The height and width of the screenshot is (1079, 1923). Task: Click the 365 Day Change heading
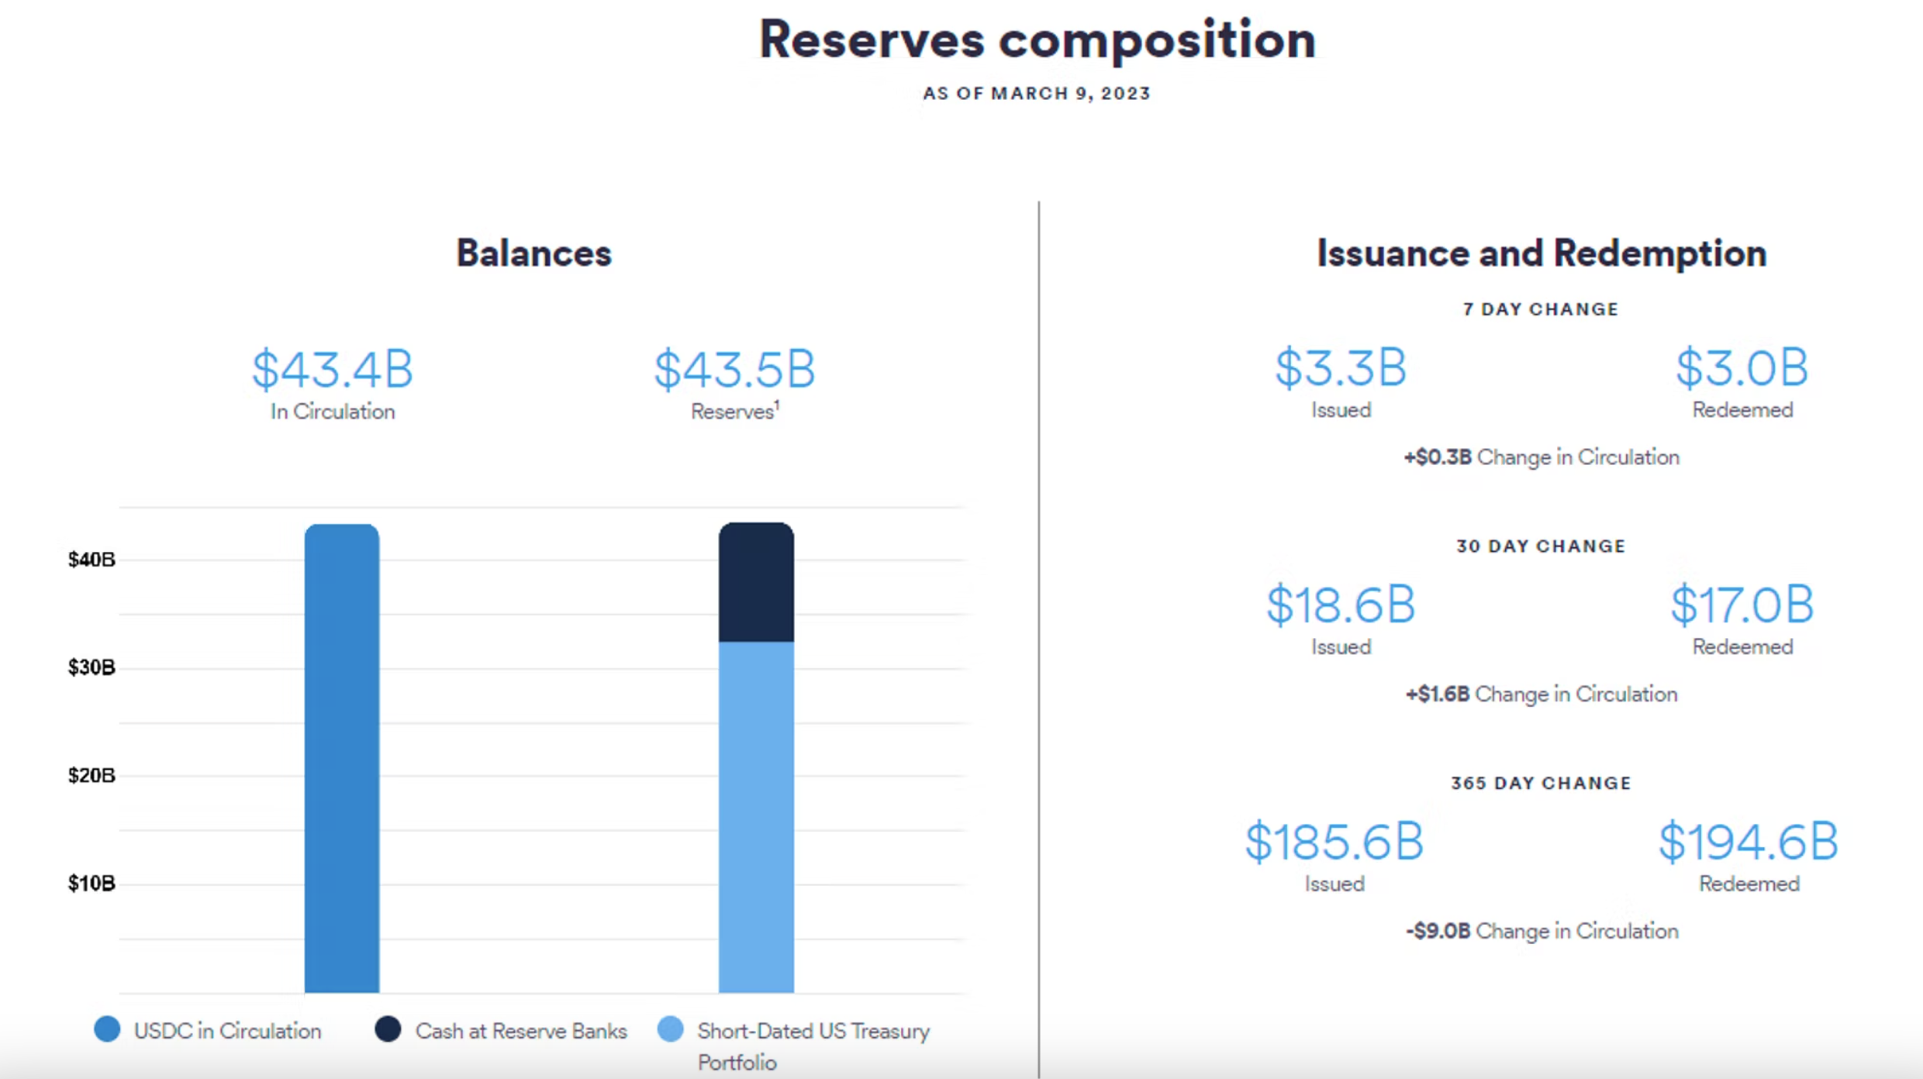coord(1541,784)
